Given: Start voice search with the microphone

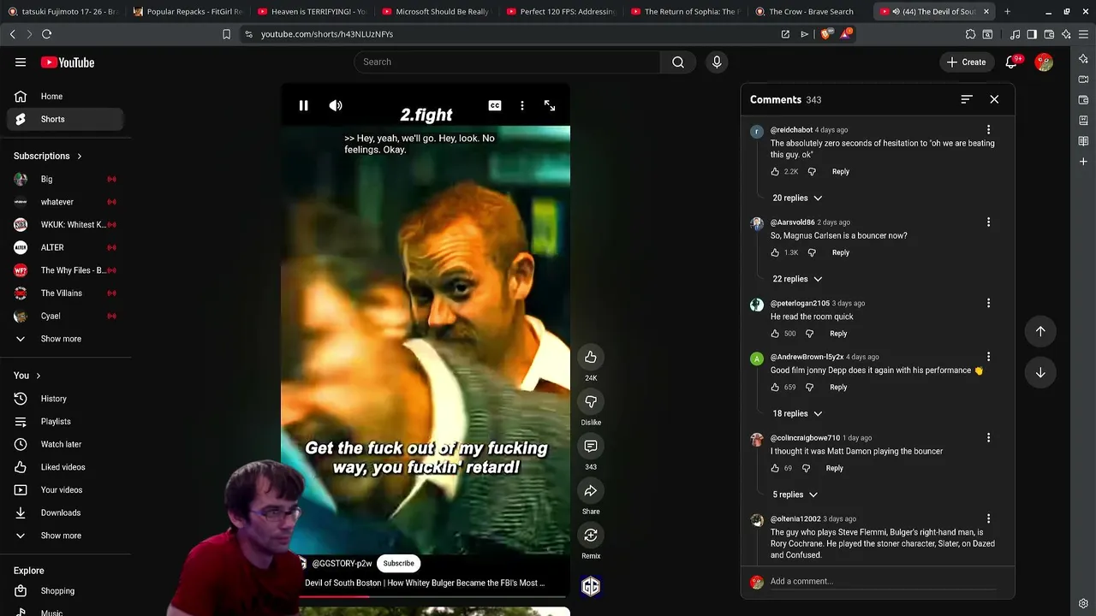Looking at the screenshot, I should pyautogui.click(x=717, y=62).
